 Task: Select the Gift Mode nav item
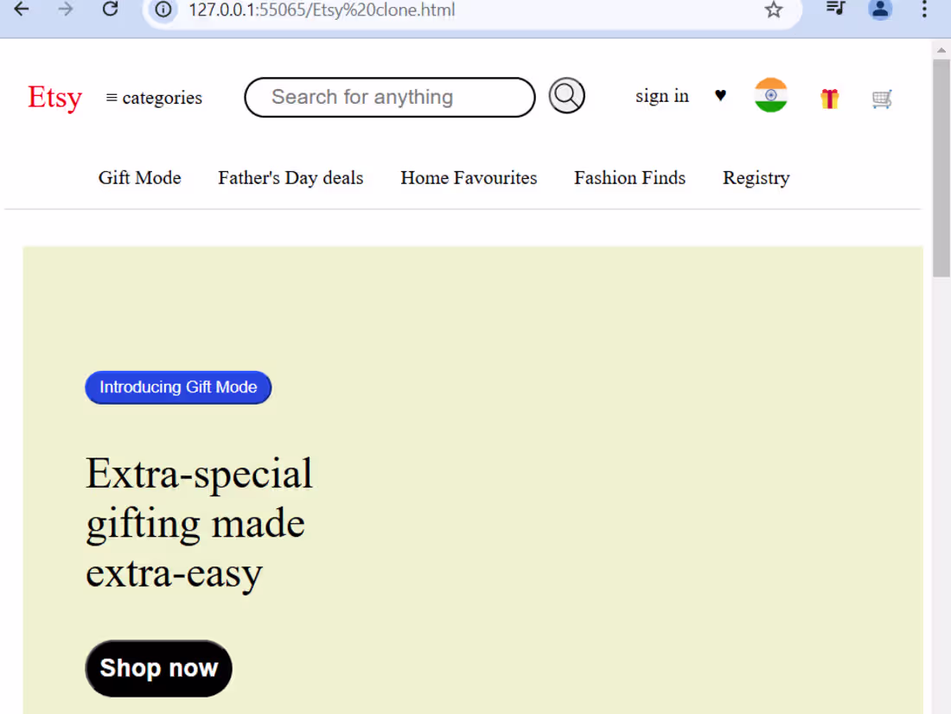[139, 178]
